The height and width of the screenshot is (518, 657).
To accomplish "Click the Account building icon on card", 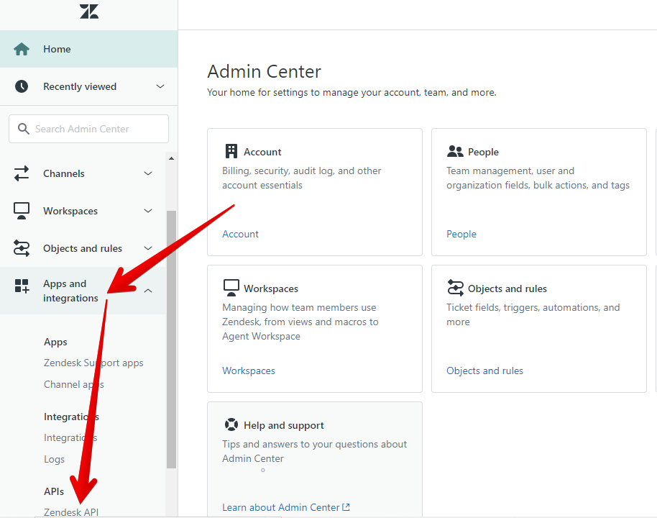I will [x=231, y=151].
